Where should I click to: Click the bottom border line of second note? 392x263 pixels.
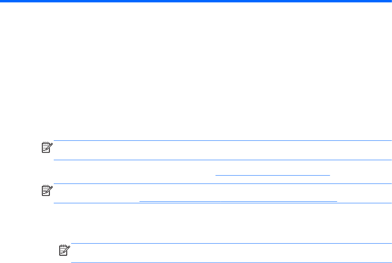point(221,203)
